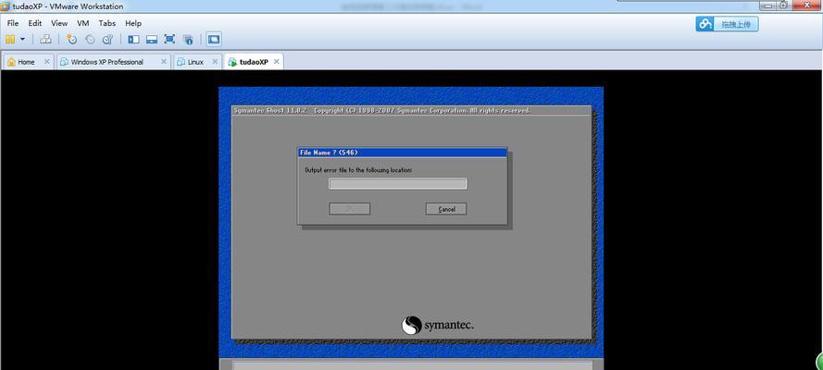Click the tudaoXP running VM icon
The height and width of the screenshot is (370, 823).
232,62
